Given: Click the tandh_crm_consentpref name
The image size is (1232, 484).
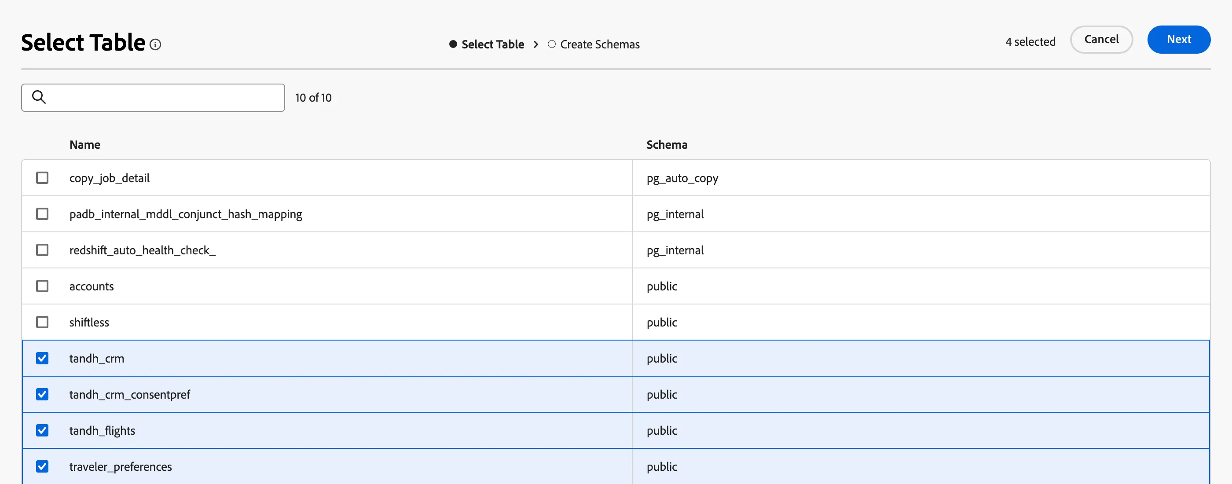Looking at the screenshot, I should point(130,395).
